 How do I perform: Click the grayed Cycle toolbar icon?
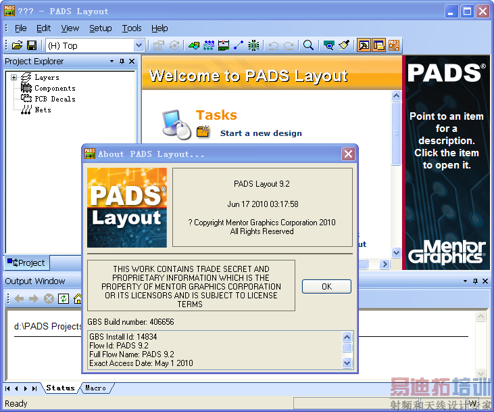174,46
